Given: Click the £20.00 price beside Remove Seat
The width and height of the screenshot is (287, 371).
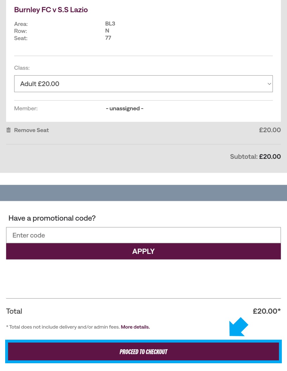Looking at the screenshot, I should (270, 130).
